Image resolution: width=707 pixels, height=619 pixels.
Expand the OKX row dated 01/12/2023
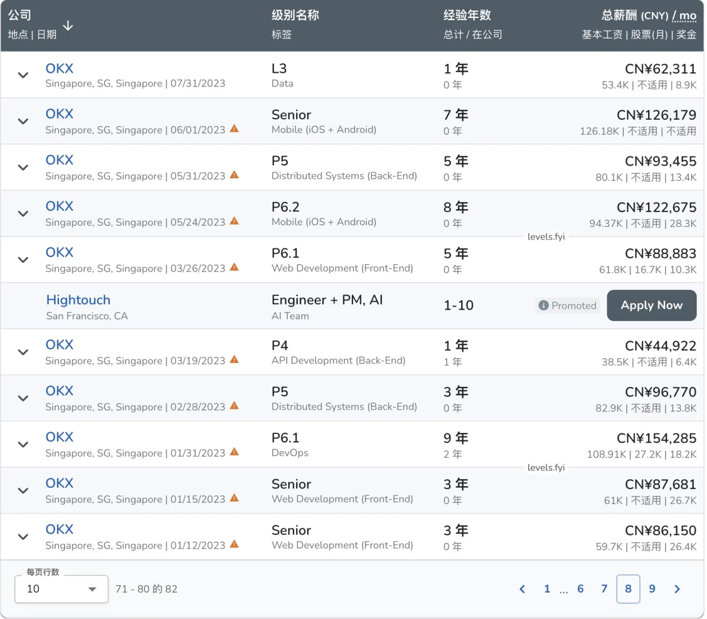click(23, 537)
